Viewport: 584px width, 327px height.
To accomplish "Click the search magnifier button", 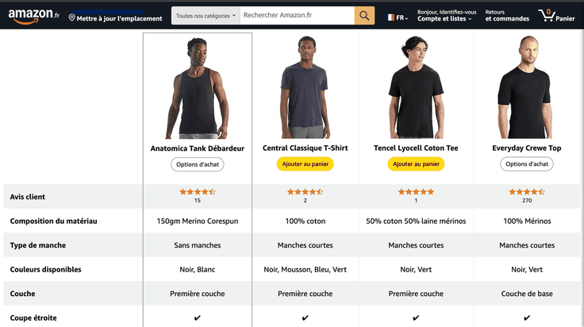I will tap(364, 16).
